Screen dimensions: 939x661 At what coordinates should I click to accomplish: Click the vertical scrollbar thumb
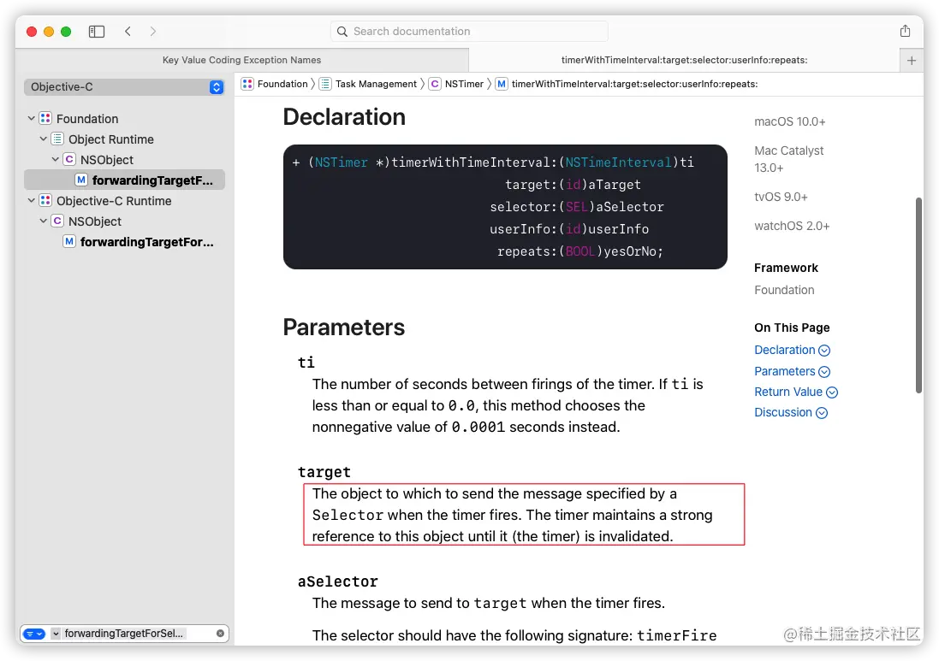(x=918, y=296)
